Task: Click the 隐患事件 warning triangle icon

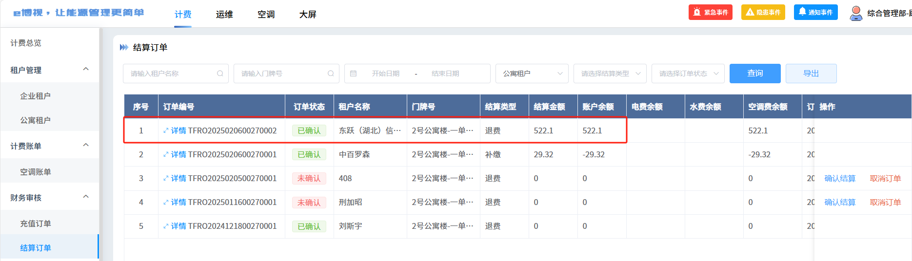Action: coord(750,12)
